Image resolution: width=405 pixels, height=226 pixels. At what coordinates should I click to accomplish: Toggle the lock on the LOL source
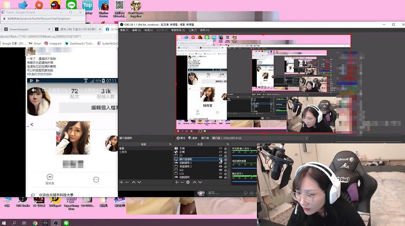(x=226, y=173)
